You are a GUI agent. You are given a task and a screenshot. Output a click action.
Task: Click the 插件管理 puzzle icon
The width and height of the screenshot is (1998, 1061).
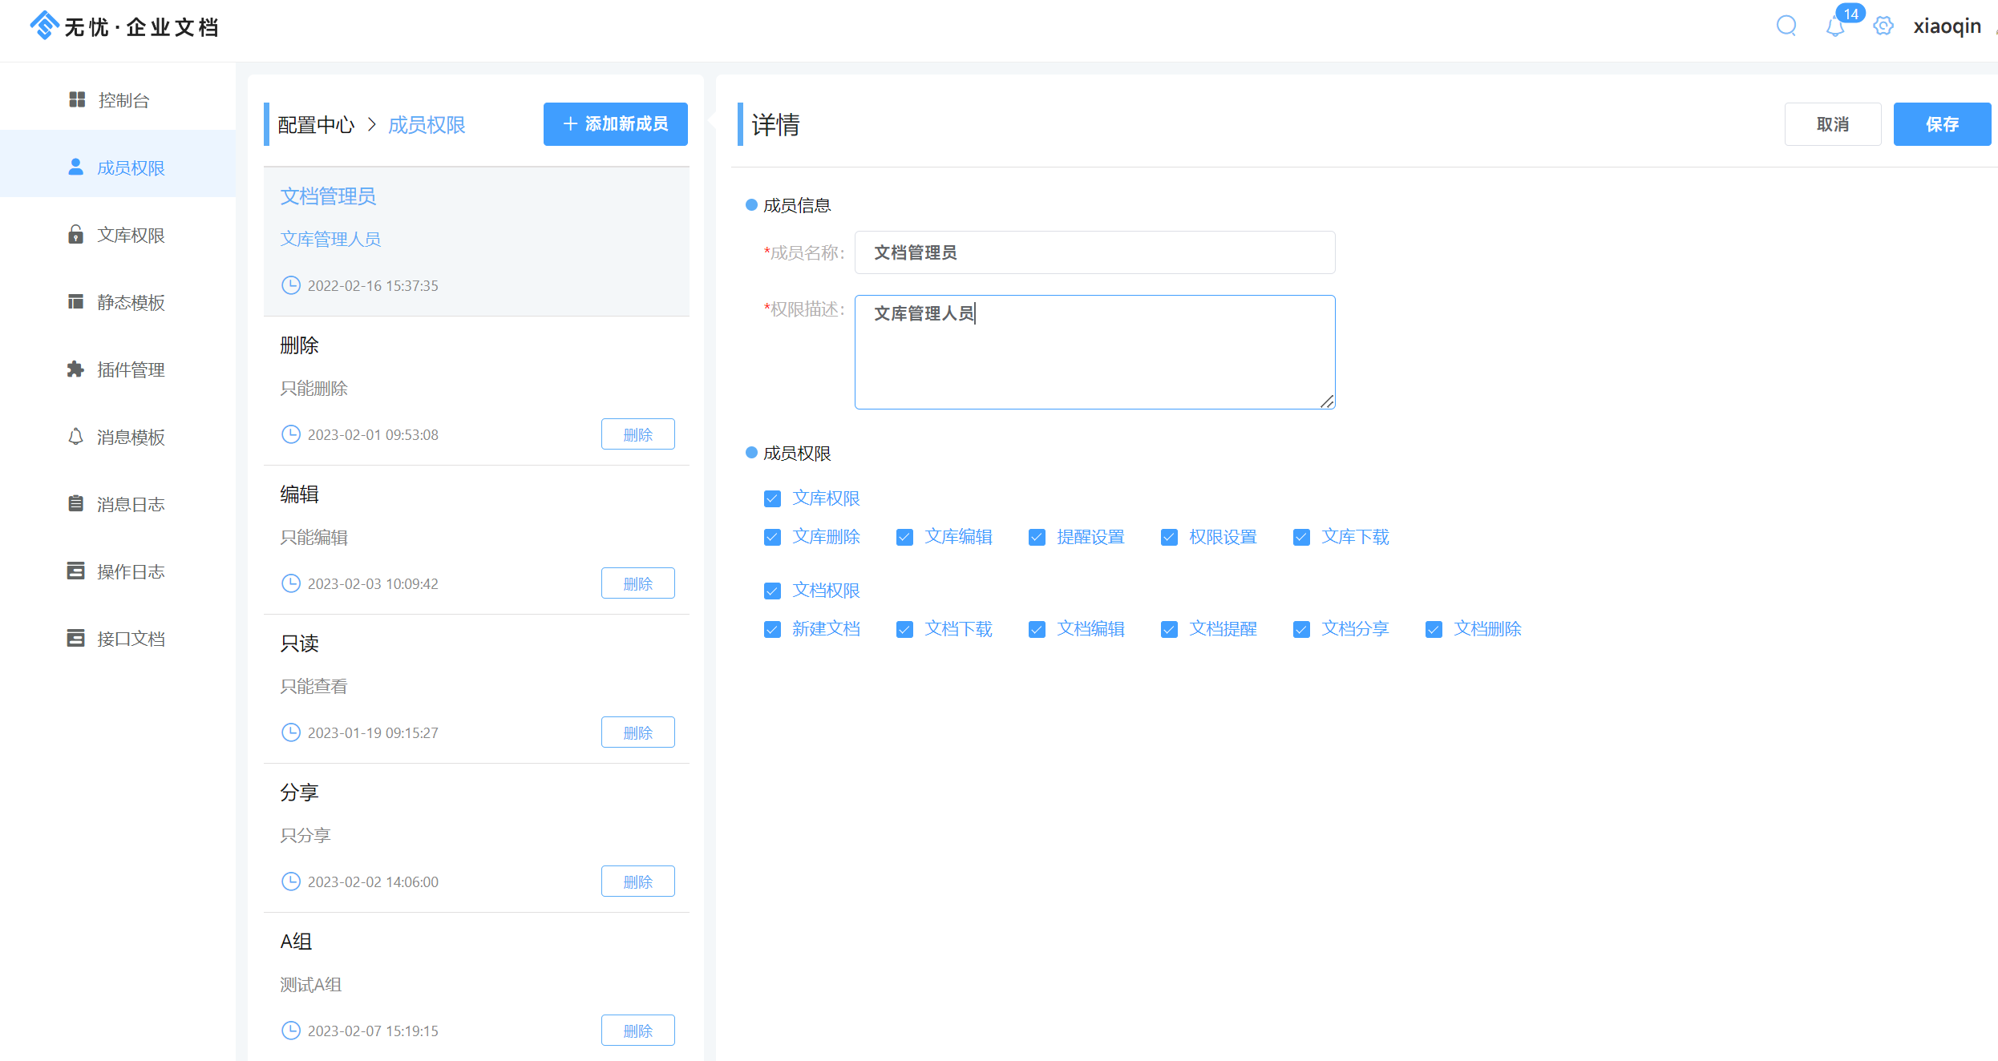click(x=75, y=369)
